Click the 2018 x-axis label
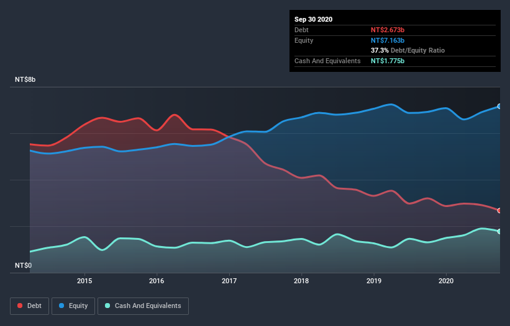This screenshot has width=510, height=326. click(301, 281)
